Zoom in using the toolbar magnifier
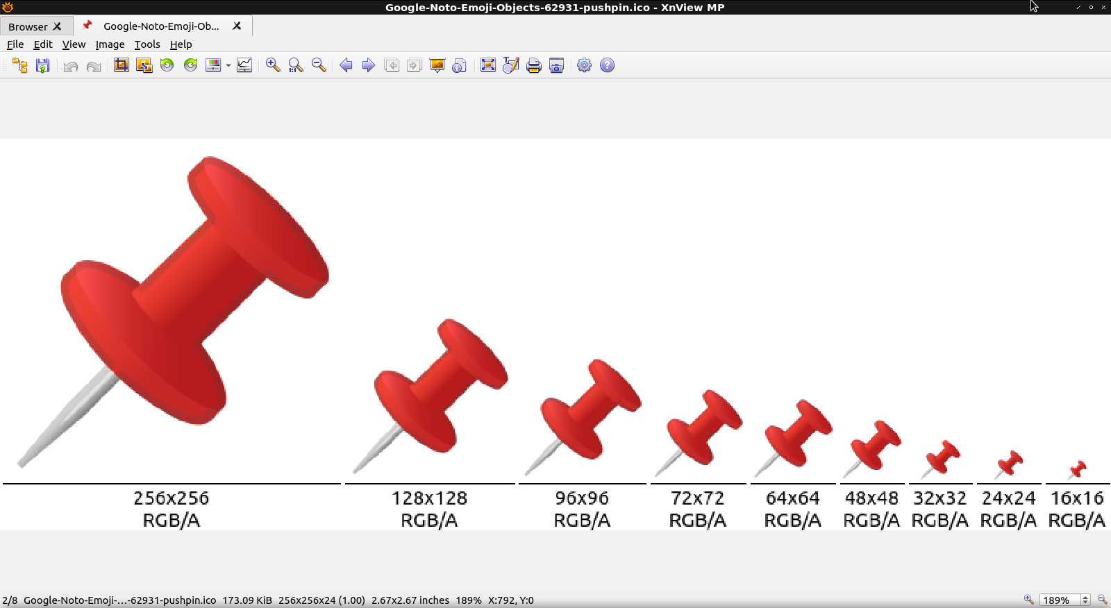The height and width of the screenshot is (608, 1111). tap(273, 65)
